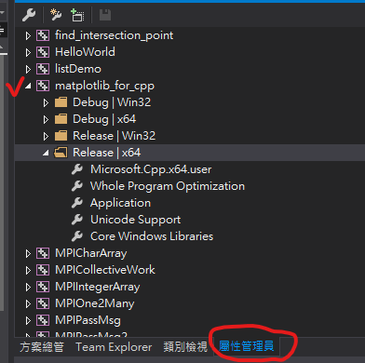Collapse the Release | x64 configuration
This screenshot has height=363, width=365.
(46, 153)
